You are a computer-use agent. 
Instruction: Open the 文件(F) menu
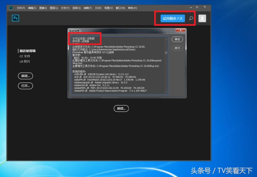pos(21,8)
